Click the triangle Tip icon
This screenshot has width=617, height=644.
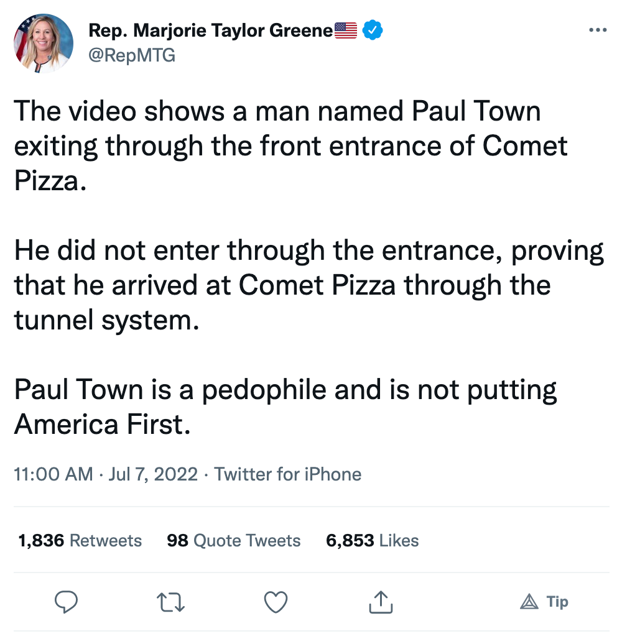pos(529,601)
